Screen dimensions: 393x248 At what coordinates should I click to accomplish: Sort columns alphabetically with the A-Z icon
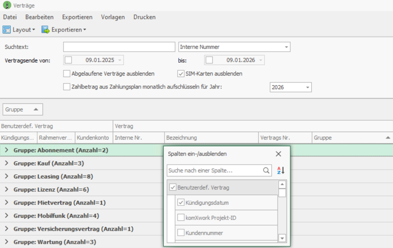click(x=281, y=171)
